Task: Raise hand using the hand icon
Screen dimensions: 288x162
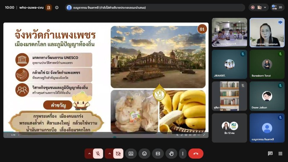Action: pyautogui.click(x=171, y=153)
